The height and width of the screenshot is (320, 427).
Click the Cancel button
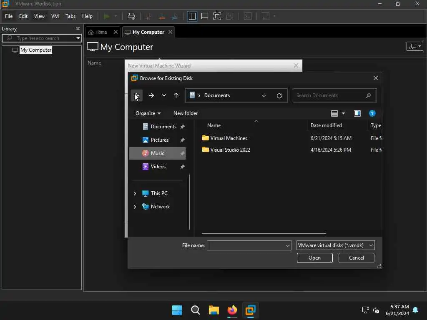tap(356, 258)
